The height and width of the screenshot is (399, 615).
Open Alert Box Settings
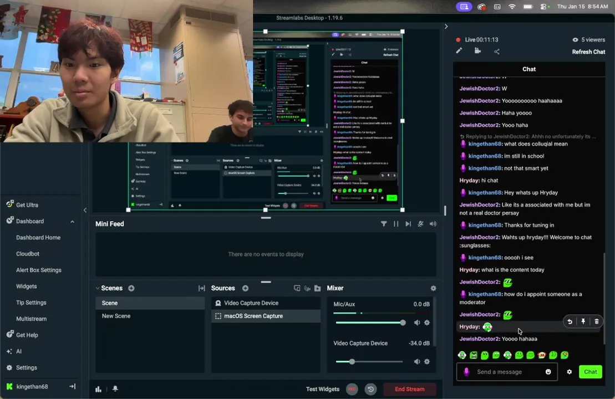(38, 270)
